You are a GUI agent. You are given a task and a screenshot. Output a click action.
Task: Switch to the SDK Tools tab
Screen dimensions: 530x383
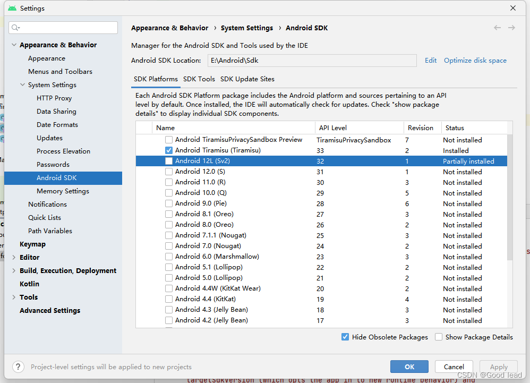pos(199,79)
